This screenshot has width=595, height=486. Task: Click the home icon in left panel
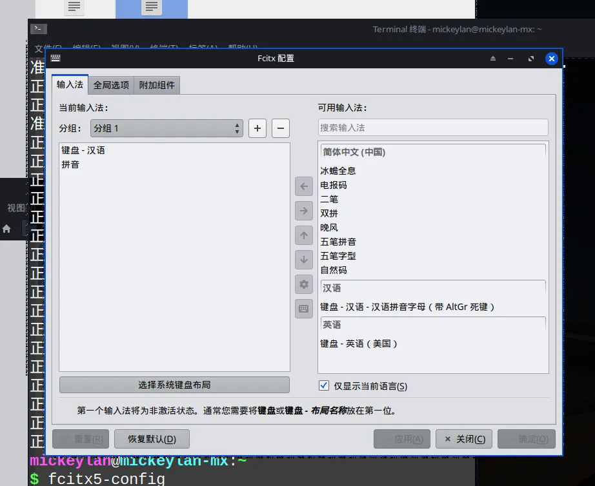tap(6, 229)
